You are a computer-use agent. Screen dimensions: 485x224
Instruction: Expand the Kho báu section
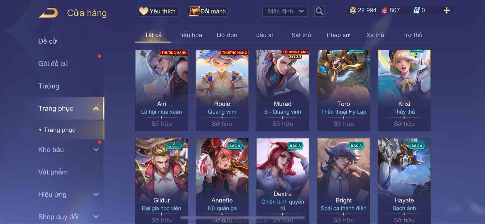point(96,150)
